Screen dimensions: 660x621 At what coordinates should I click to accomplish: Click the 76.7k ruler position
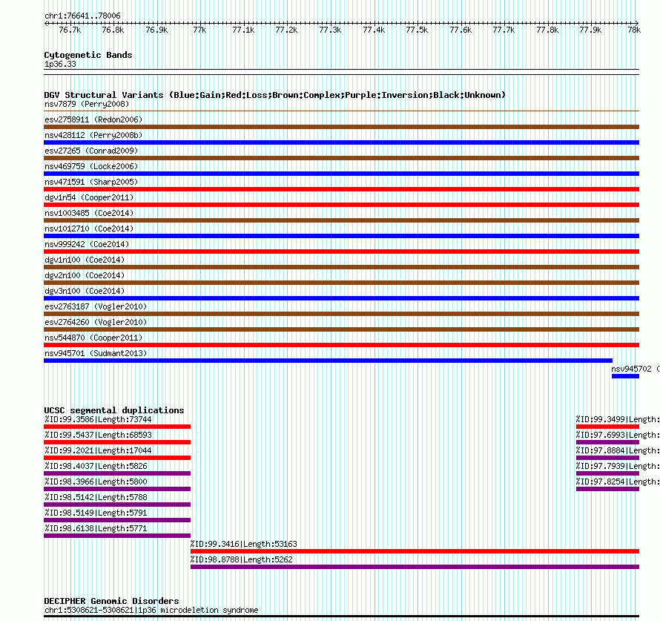pyautogui.click(x=70, y=30)
